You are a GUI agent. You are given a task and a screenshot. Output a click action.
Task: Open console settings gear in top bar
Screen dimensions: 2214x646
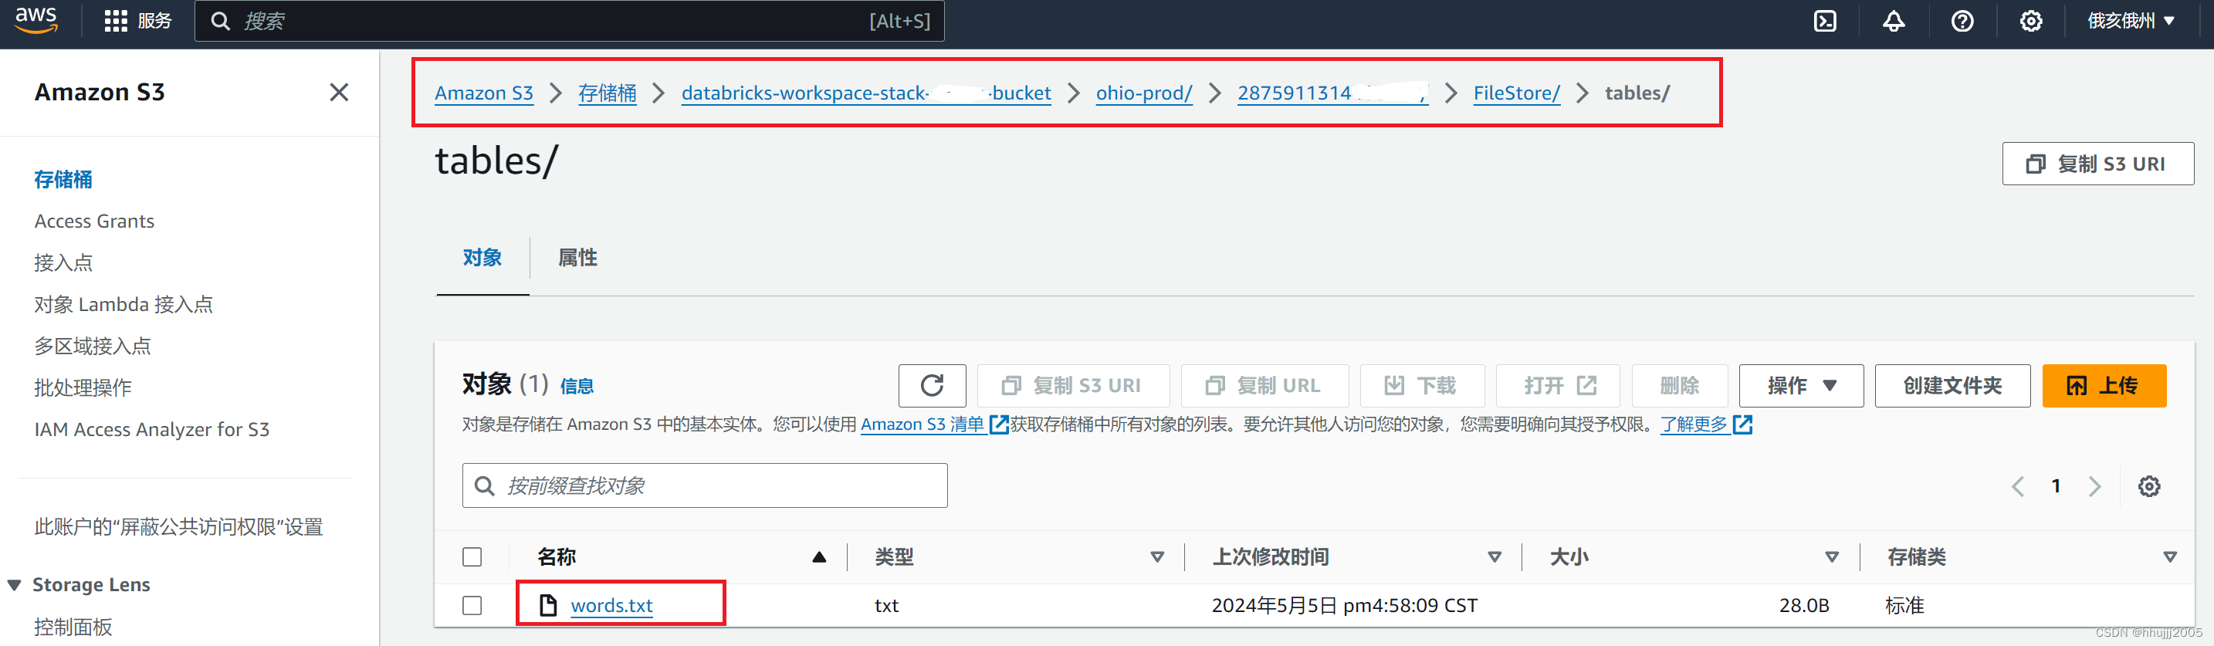point(2031,22)
